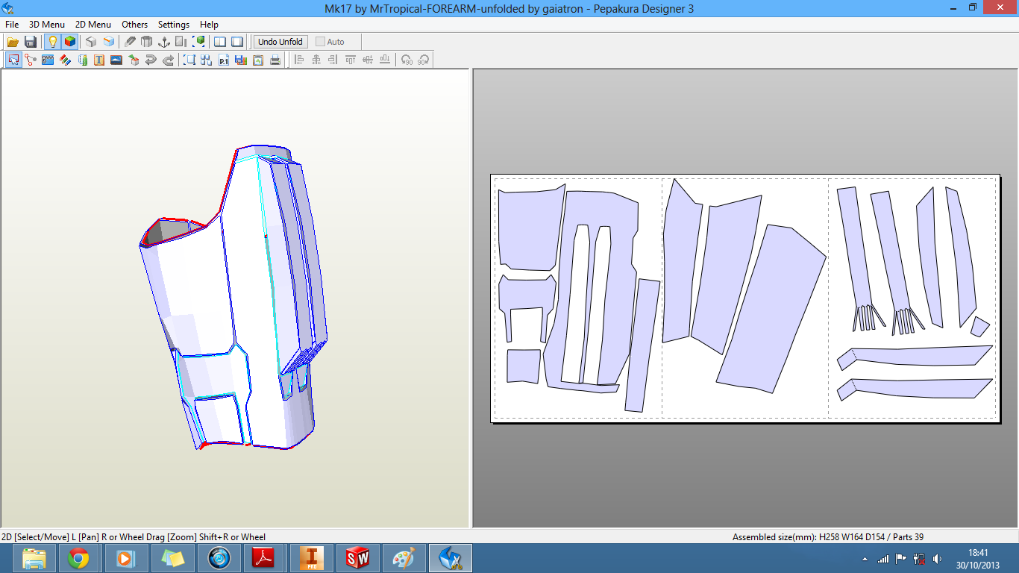Print the pattern with the printer icon
This screenshot has width=1019, height=573.
pos(275,60)
